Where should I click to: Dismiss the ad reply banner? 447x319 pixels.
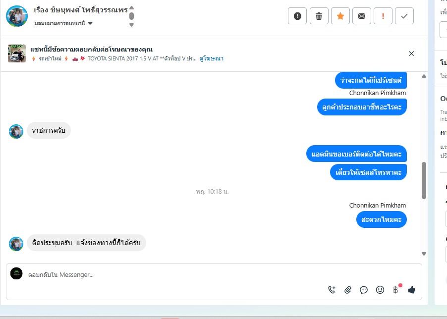(x=411, y=53)
